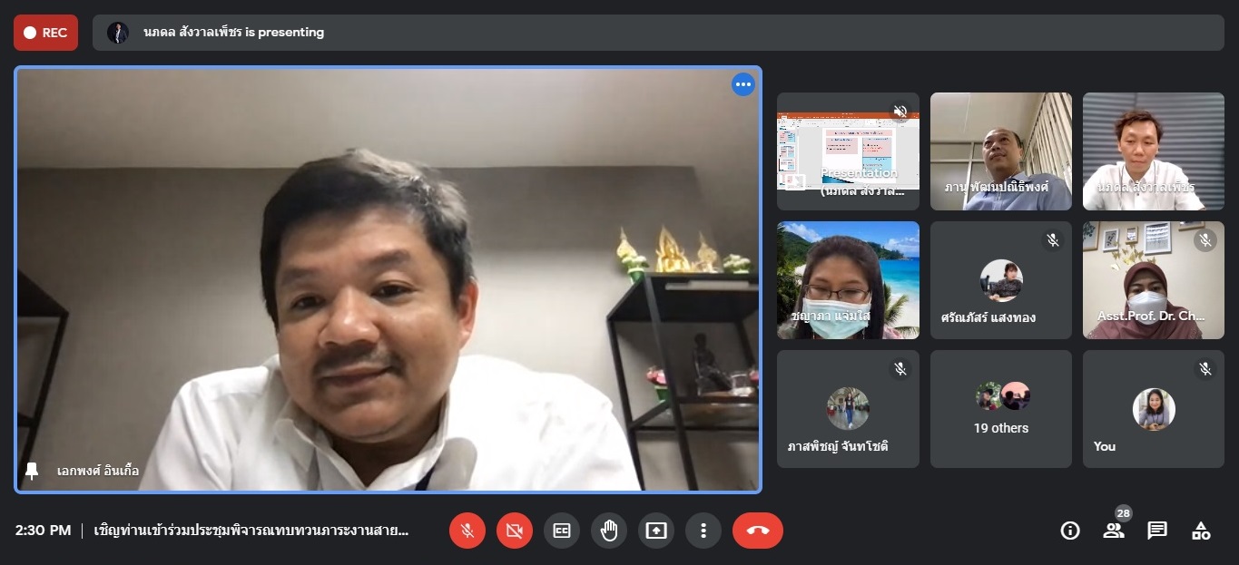The height and width of the screenshot is (565, 1239).
Task: Click the red REC recording indicator
Action: tap(45, 33)
